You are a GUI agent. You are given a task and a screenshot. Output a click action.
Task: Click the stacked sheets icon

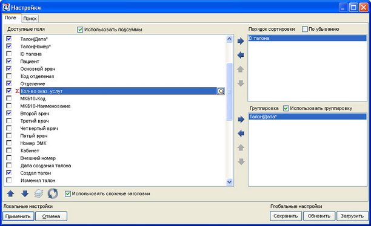39,194
